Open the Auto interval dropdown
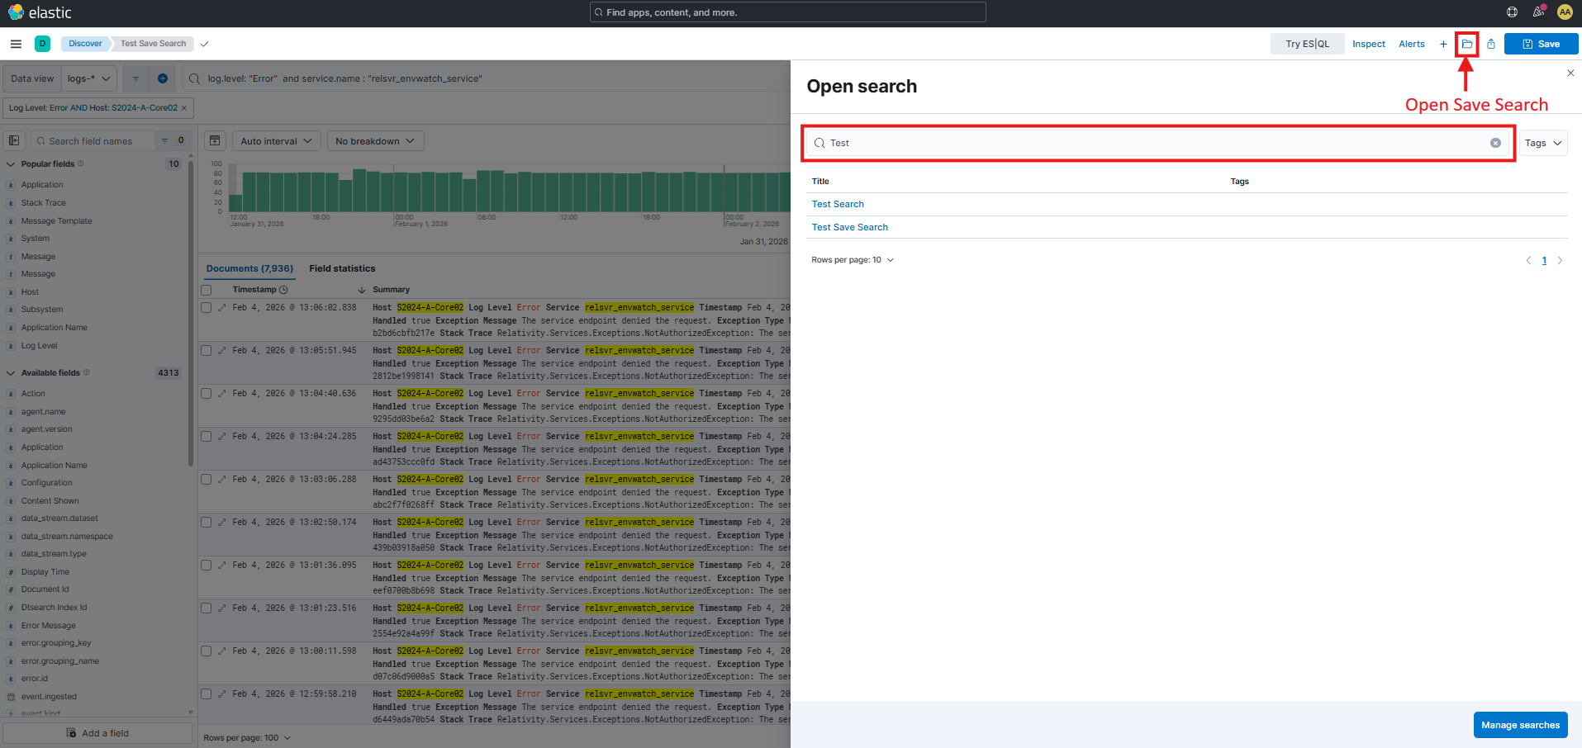The height and width of the screenshot is (748, 1582). coord(276,141)
